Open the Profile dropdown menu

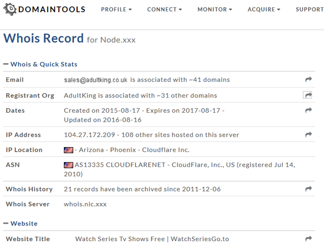116,9
